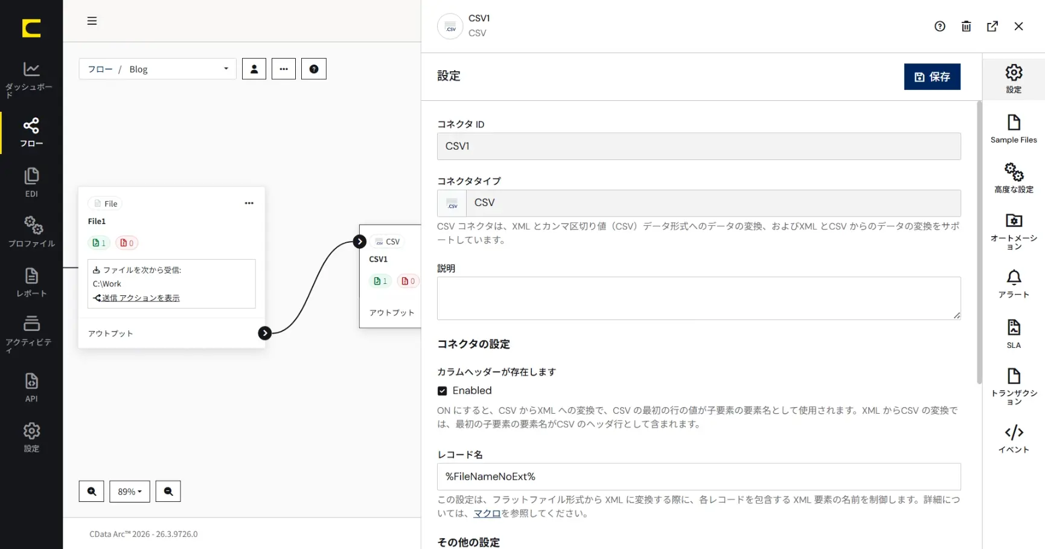Click File1 green success count badge
Viewport: 1045px width, 549px height.
pyautogui.click(x=99, y=243)
